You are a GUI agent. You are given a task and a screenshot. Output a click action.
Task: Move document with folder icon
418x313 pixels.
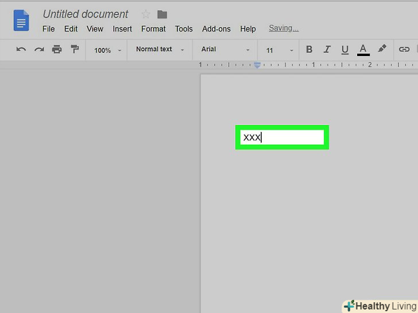coord(162,14)
